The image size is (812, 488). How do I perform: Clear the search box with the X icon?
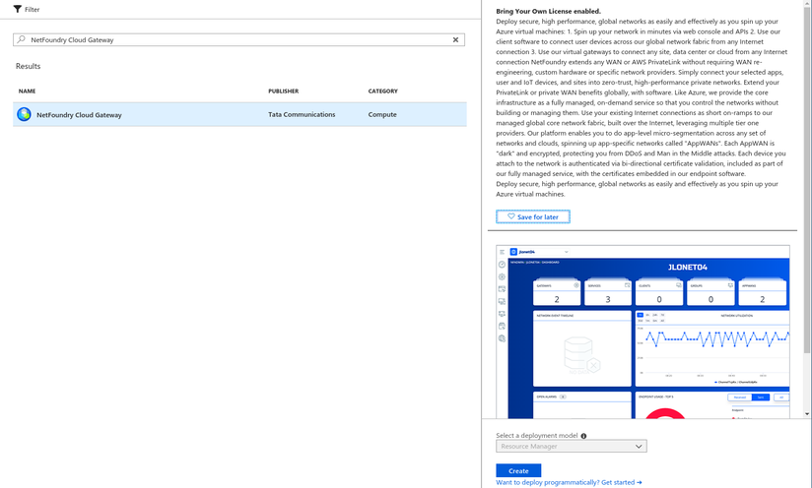point(455,39)
